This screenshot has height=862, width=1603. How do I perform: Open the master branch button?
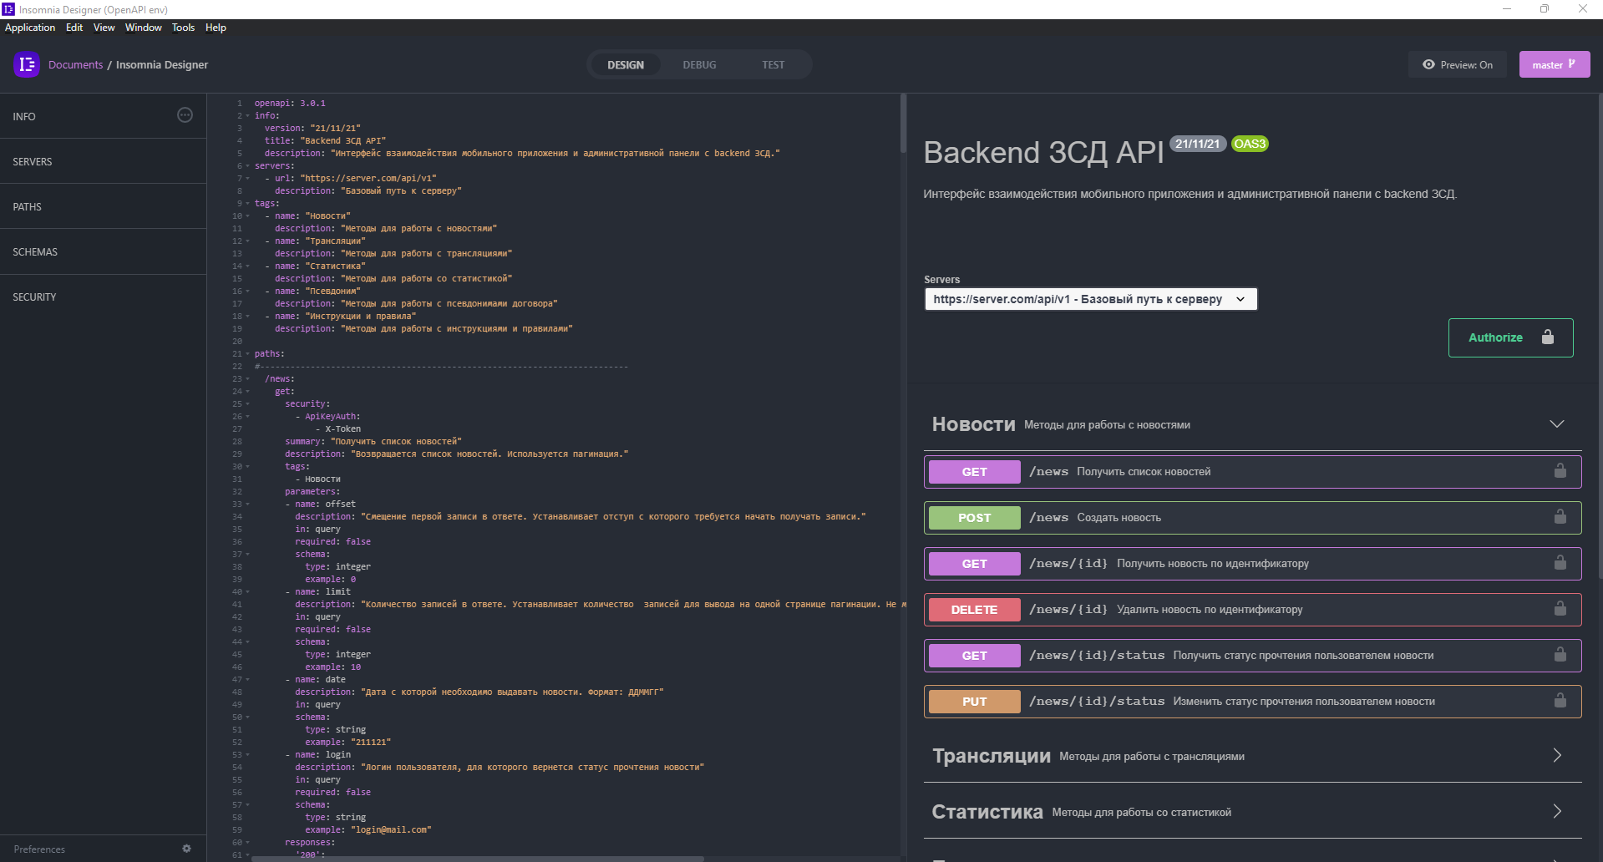click(1554, 64)
